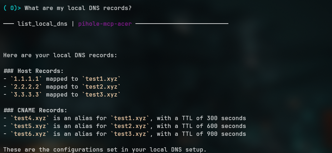Click test3.xyz in the Host Records list

coord(101,95)
